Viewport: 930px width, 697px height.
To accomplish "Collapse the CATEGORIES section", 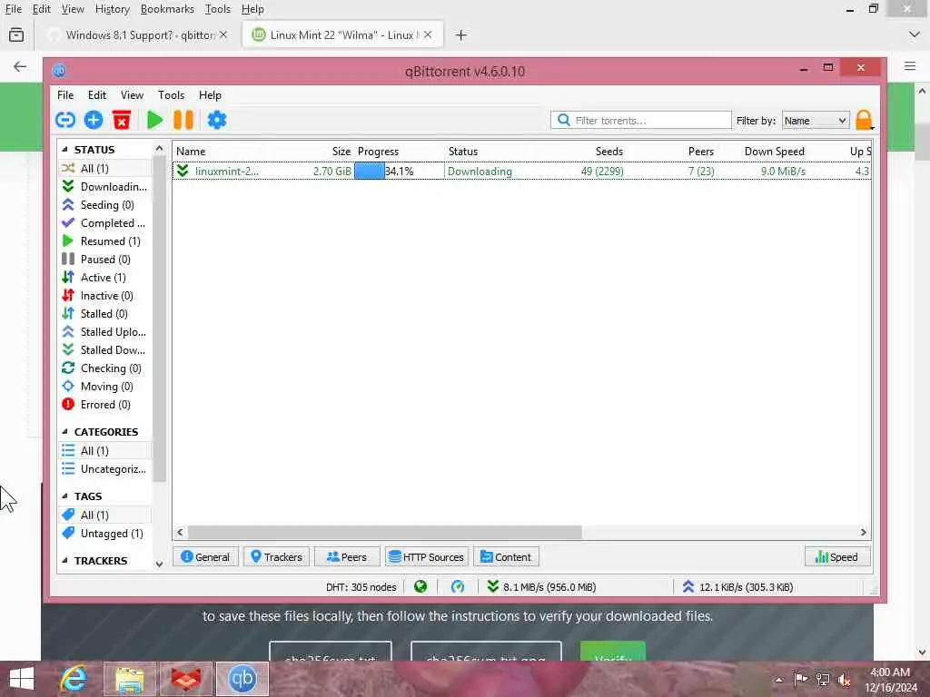I will 64,431.
